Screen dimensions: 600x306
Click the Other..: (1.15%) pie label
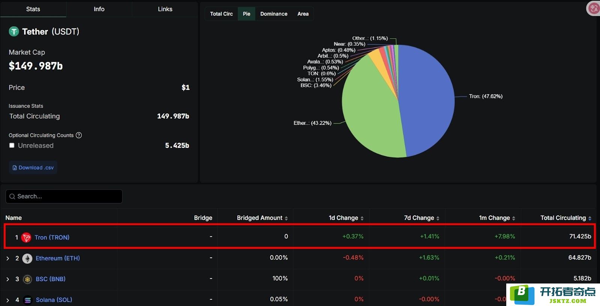pyautogui.click(x=370, y=38)
